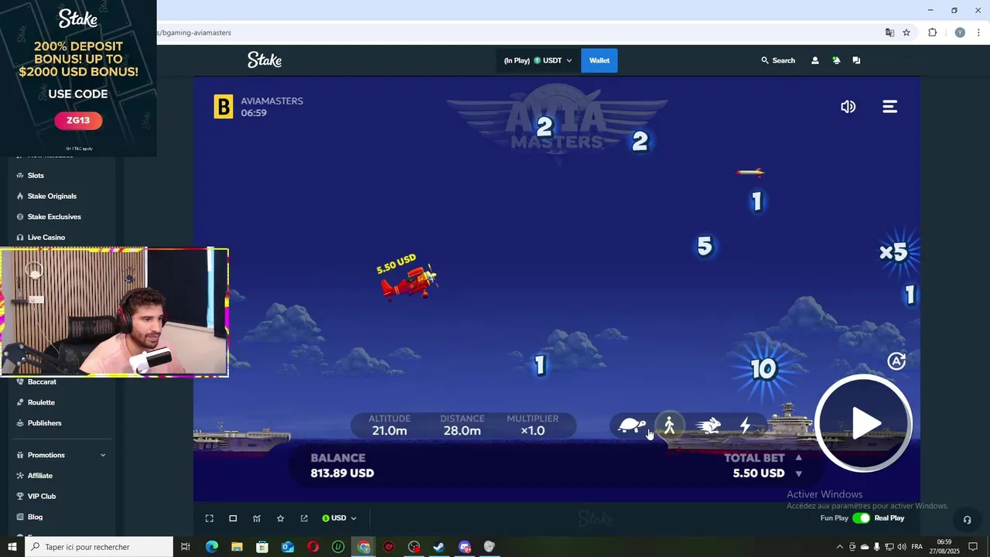The height and width of the screenshot is (557, 990).
Task: Select walking normal speed mode
Action: coord(670,425)
